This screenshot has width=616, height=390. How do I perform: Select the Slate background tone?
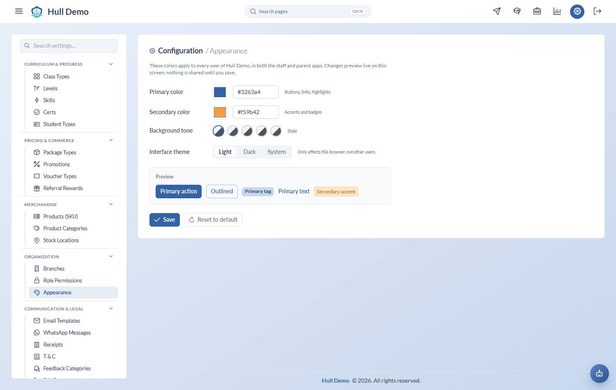point(218,131)
